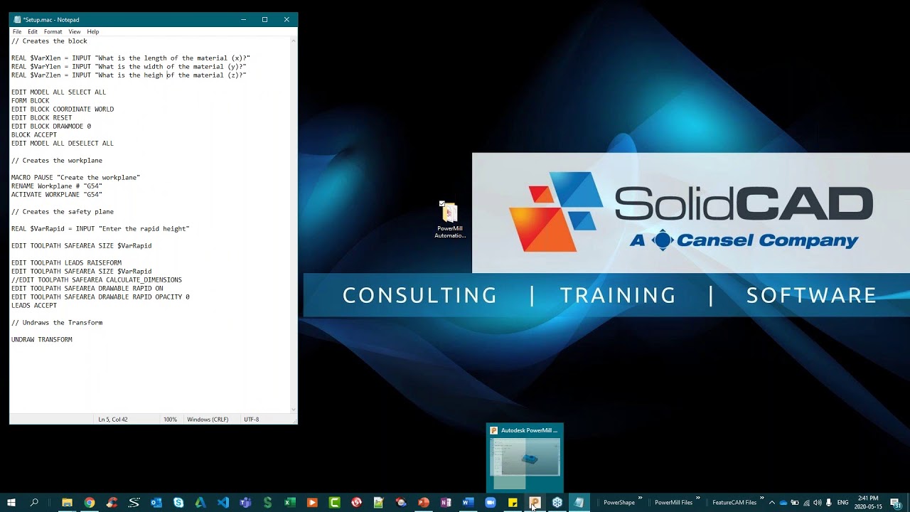Open Visual Studio Code from taskbar
The image size is (910, 512).
tap(223, 502)
